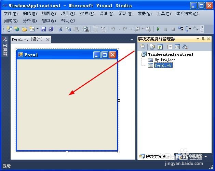Open the Navigate Backward dropdown arrow
The height and width of the screenshot is (171, 215).
143,29
